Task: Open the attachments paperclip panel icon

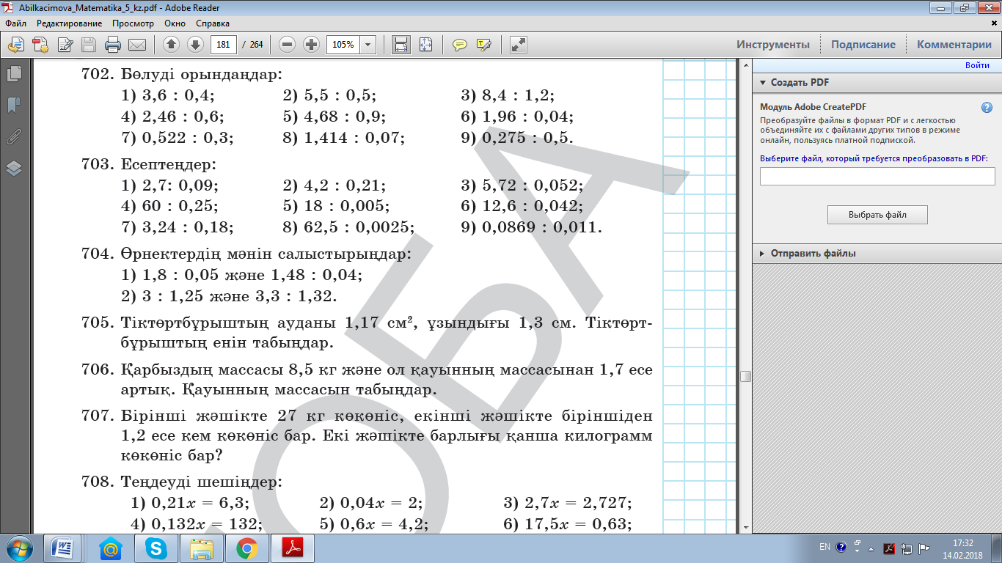Action: click(14, 136)
